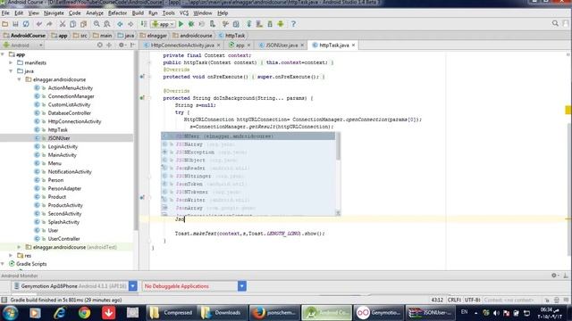572x321 pixels.
Task: Click the Help question mark icon
Action: click(294, 24)
